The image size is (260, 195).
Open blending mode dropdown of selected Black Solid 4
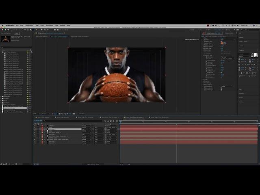[x=87, y=129]
